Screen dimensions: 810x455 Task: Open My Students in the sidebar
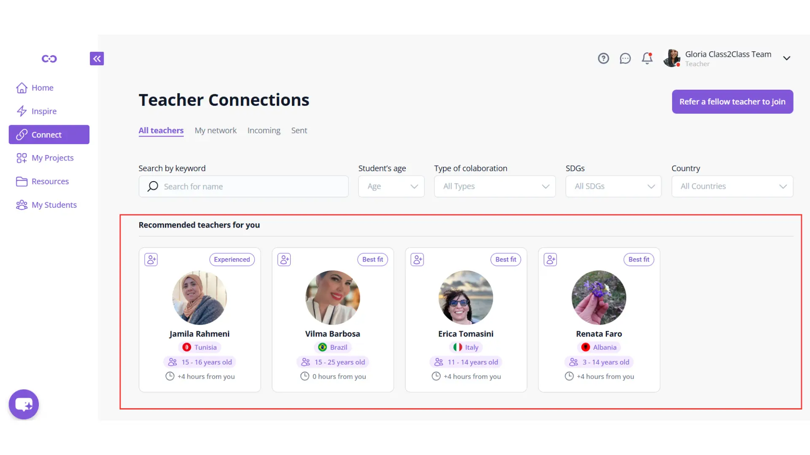pyautogui.click(x=46, y=205)
